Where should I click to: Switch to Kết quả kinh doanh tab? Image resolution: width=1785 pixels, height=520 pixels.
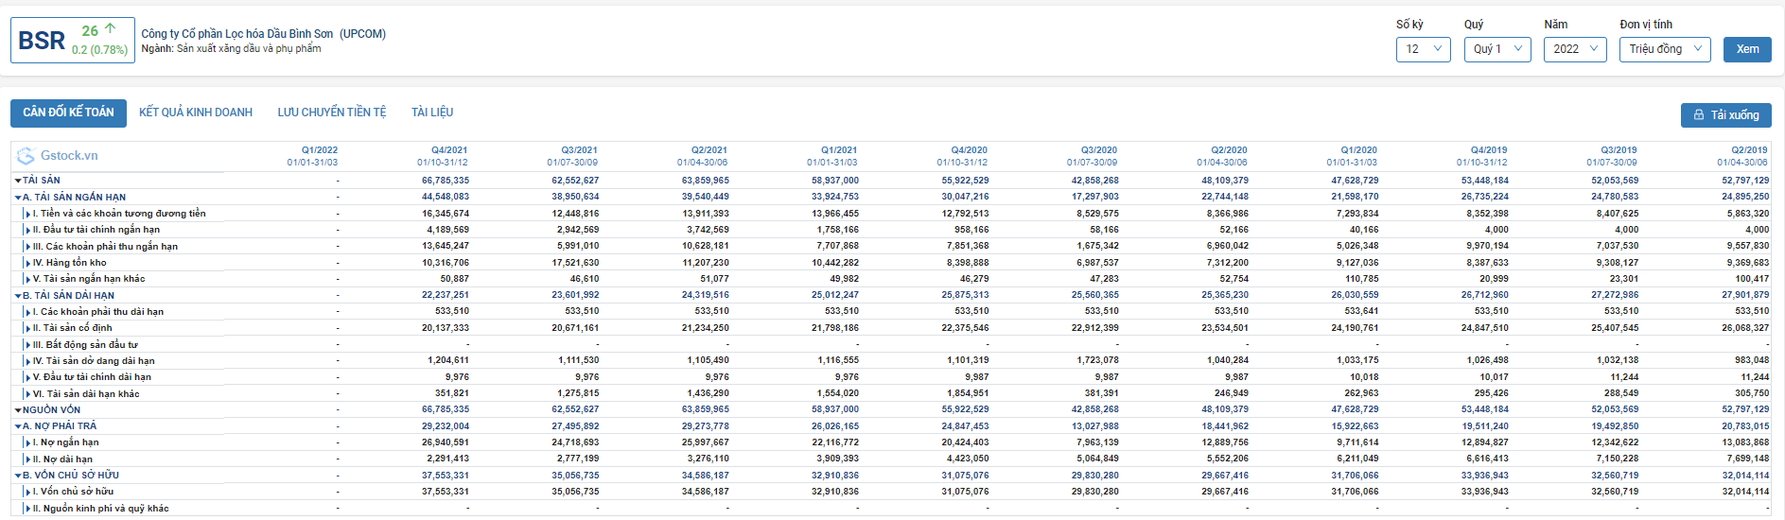click(x=196, y=113)
